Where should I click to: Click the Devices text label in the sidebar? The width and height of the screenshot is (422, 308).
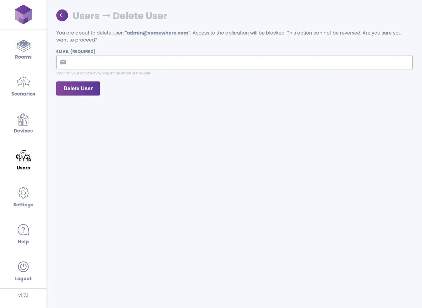click(23, 131)
